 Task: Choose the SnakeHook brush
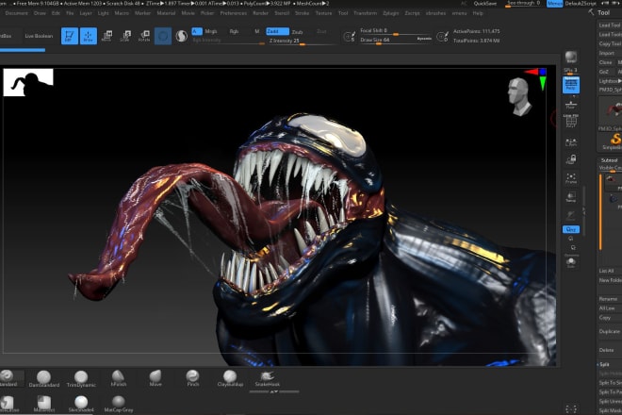tap(268, 378)
